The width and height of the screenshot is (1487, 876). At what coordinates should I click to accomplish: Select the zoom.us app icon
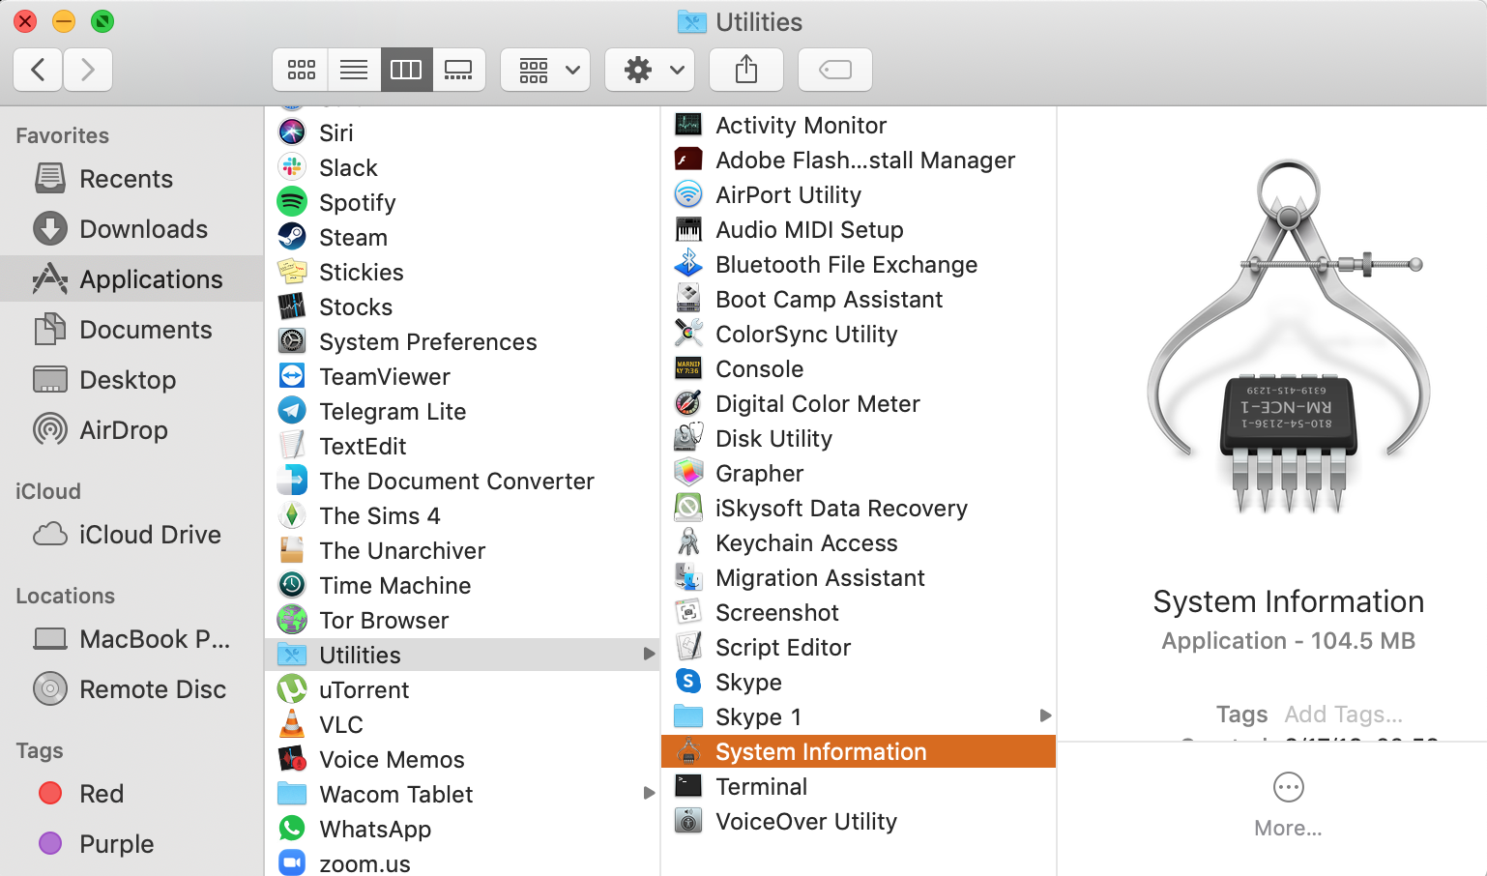(x=292, y=862)
